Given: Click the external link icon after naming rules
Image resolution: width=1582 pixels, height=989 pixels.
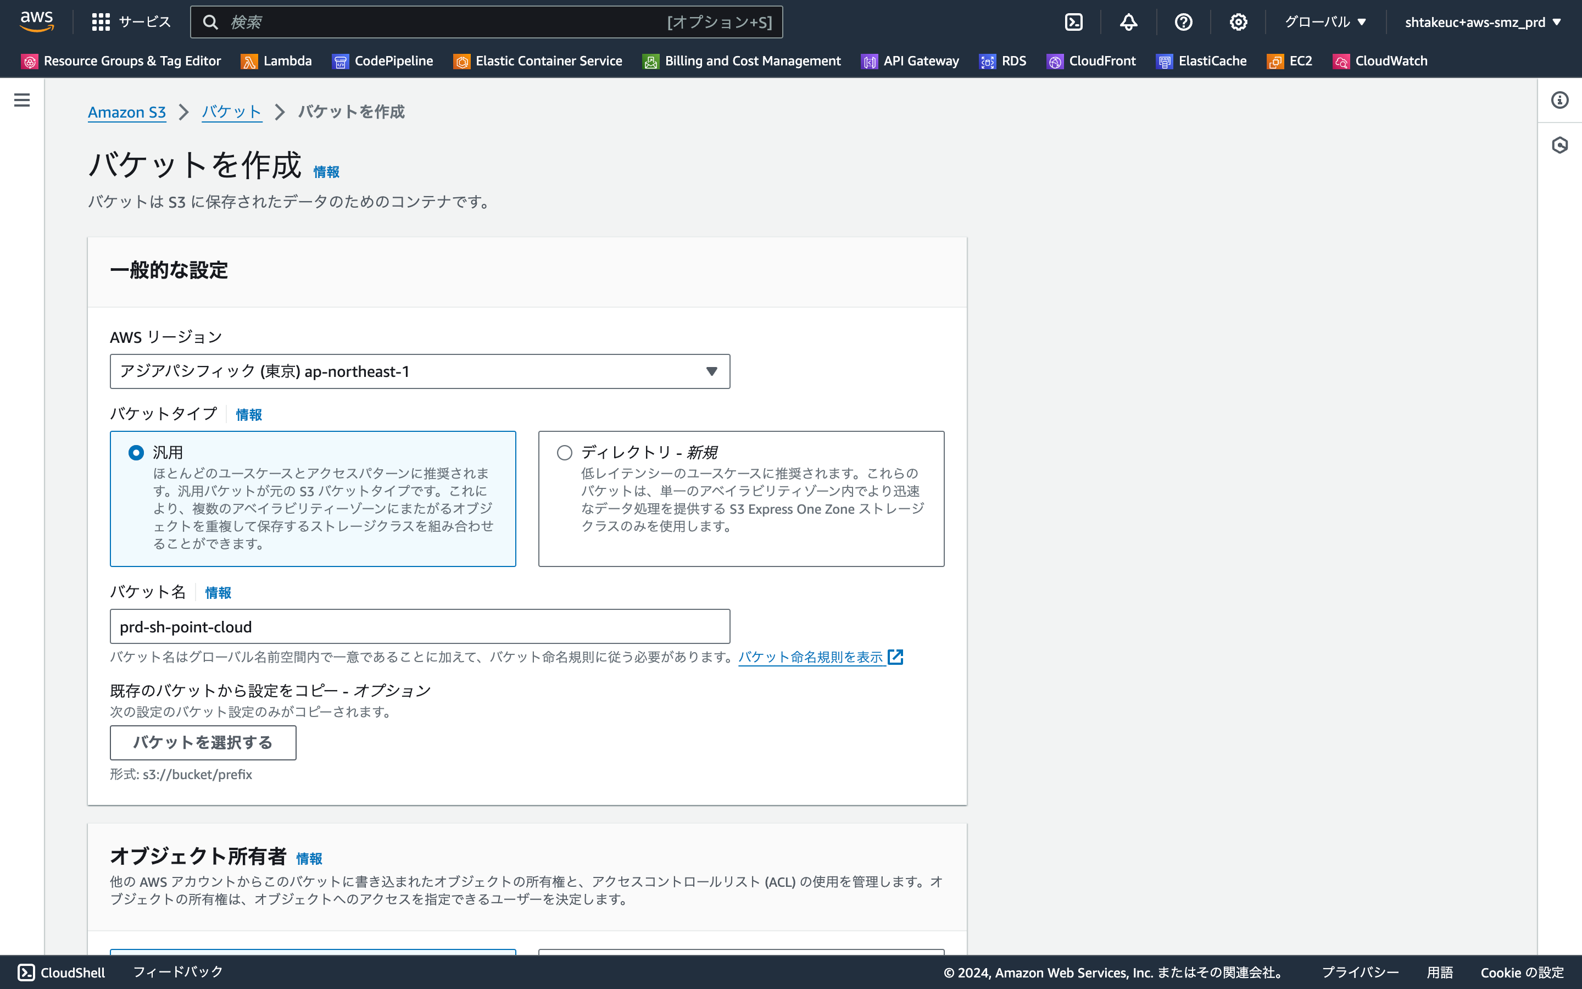Looking at the screenshot, I should click(x=895, y=657).
